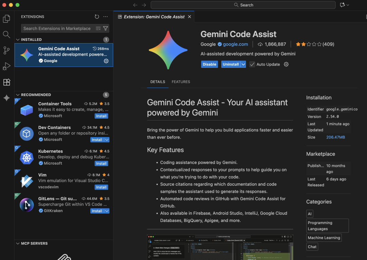Image resolution: width=367 pixels, height=260 pixels.
Task: Open the Extensions view icon
Action: coord(6,82)
